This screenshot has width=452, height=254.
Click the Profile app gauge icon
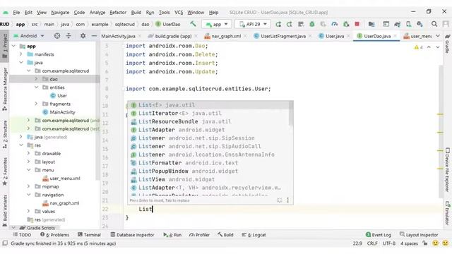point(334,24)
